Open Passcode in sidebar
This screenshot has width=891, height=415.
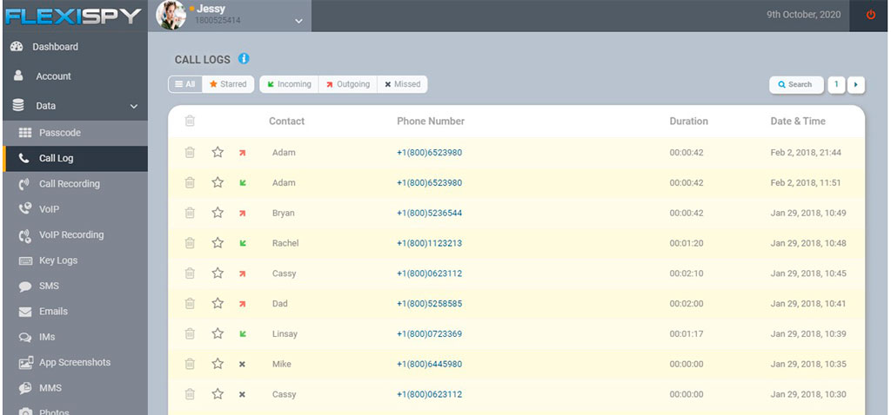tap(75, 133)
